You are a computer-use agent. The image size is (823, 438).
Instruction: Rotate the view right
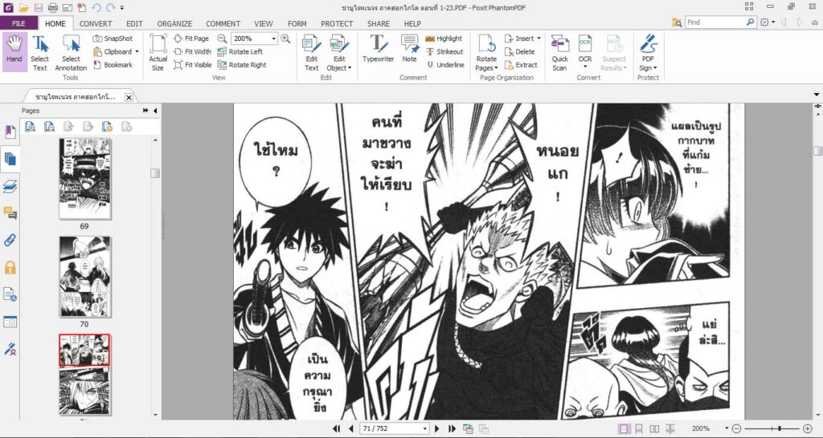[242, 64]
